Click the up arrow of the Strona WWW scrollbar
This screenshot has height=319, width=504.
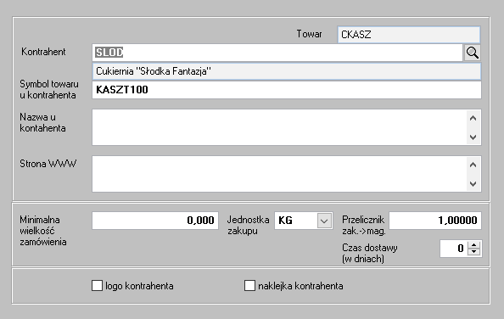pos(473,165)
